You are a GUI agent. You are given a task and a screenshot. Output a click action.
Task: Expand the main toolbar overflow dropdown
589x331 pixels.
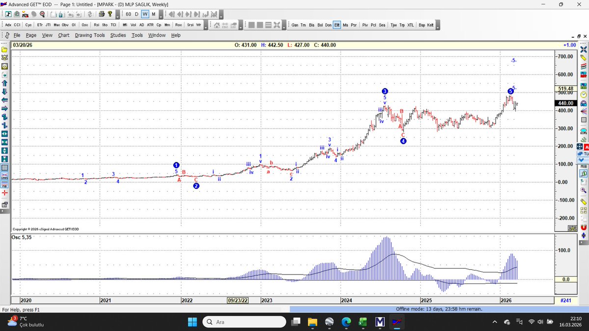pos(117,15)
